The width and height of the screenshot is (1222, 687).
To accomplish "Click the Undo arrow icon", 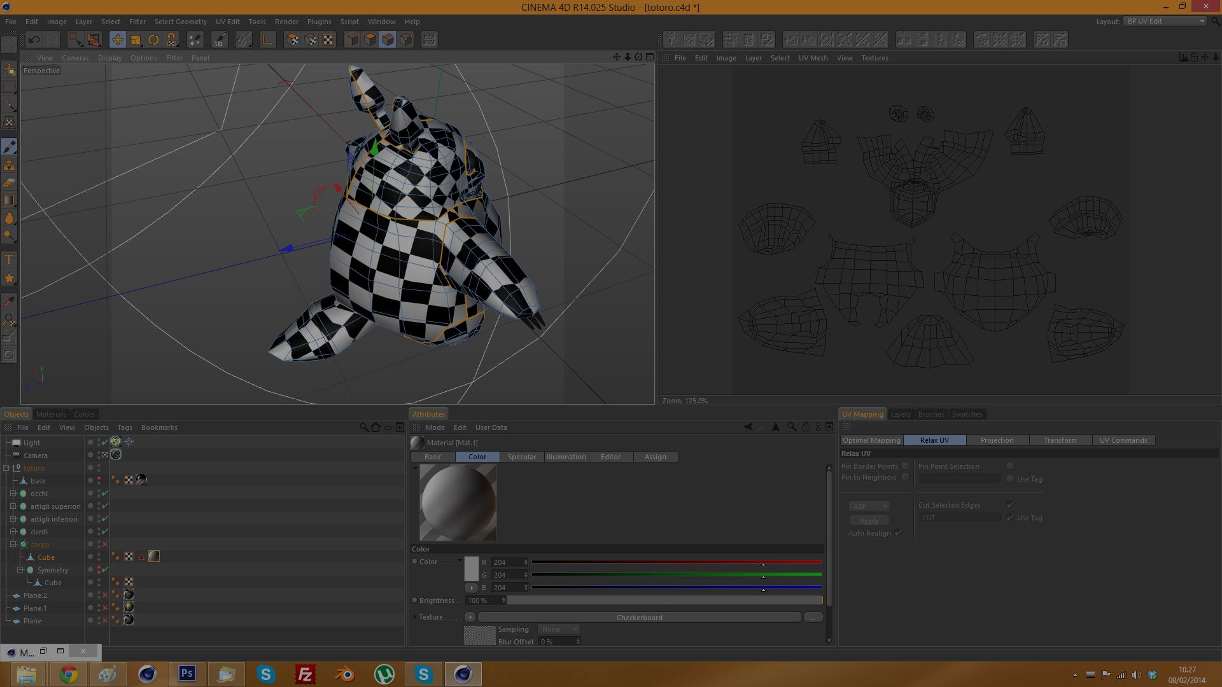I will [34, 40].
